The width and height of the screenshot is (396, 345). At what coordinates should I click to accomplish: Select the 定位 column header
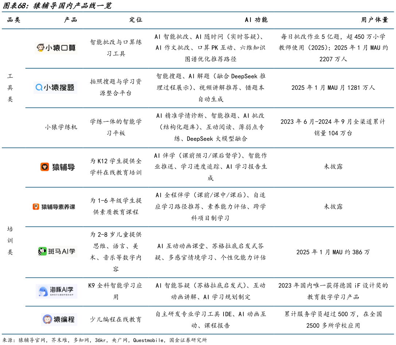click(136, 20)
